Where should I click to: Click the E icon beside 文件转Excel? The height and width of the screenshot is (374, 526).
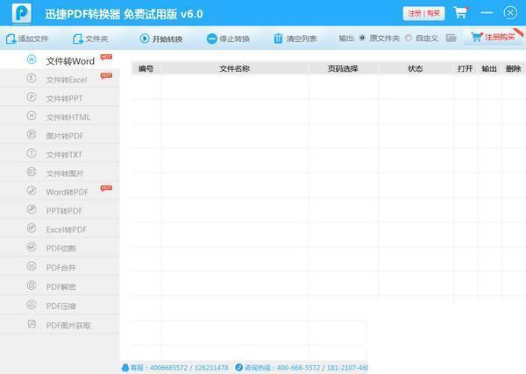pos(32,79)
